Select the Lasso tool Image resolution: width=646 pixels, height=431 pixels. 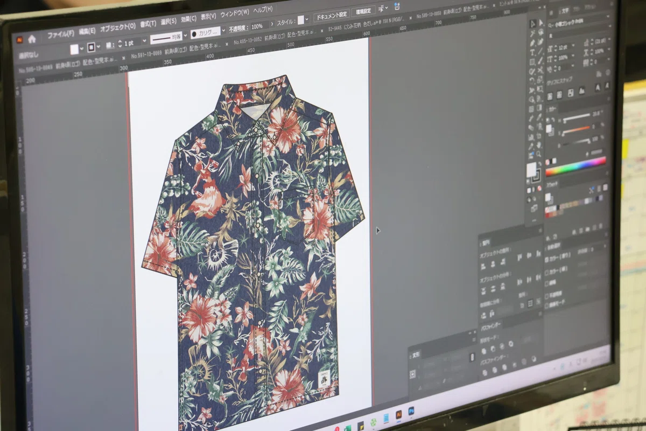pyautogui.click(x=541, y=32)
